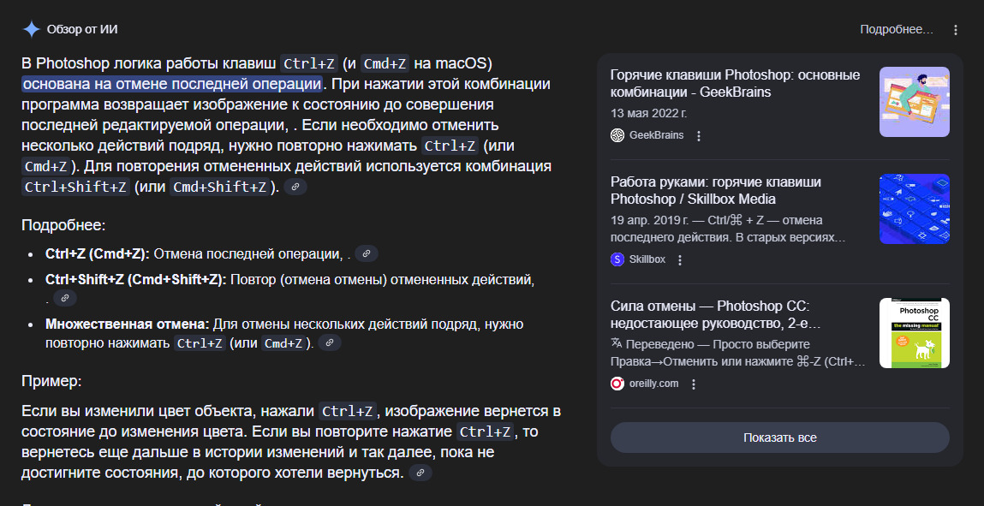Open three-dot menu next to oreilly.com

tap(694, 384)
